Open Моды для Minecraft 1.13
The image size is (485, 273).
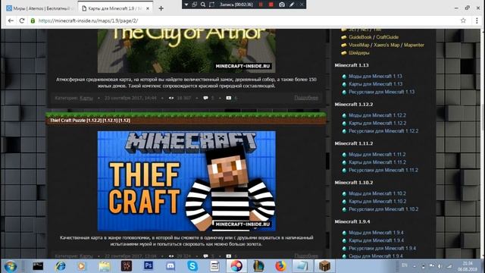click(x=376, y=76)
